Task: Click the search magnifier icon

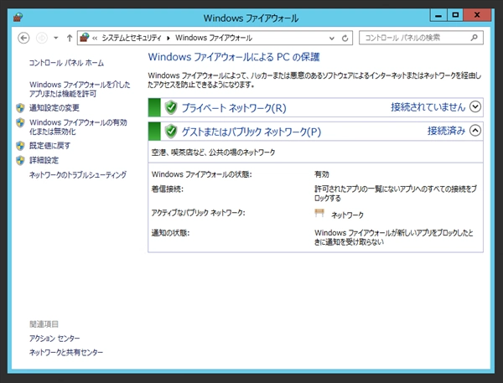Action: tap(474, 38)
